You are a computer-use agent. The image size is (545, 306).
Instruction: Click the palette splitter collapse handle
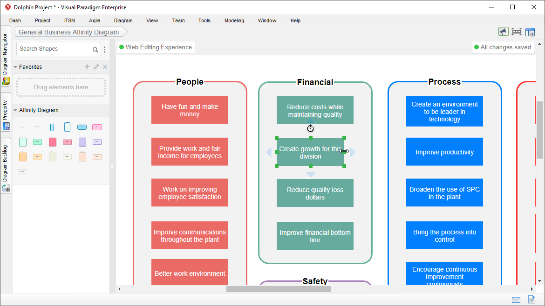click(112, 166)
